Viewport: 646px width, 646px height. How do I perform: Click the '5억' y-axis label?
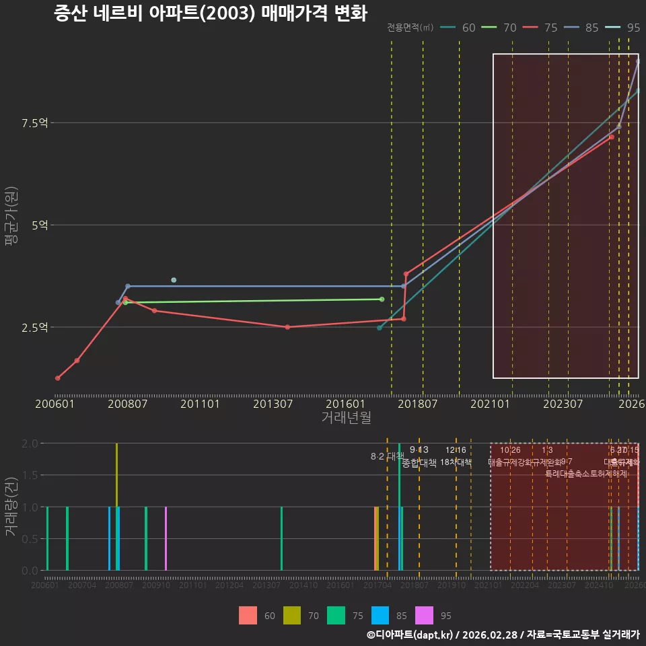[x=40, y=225]
